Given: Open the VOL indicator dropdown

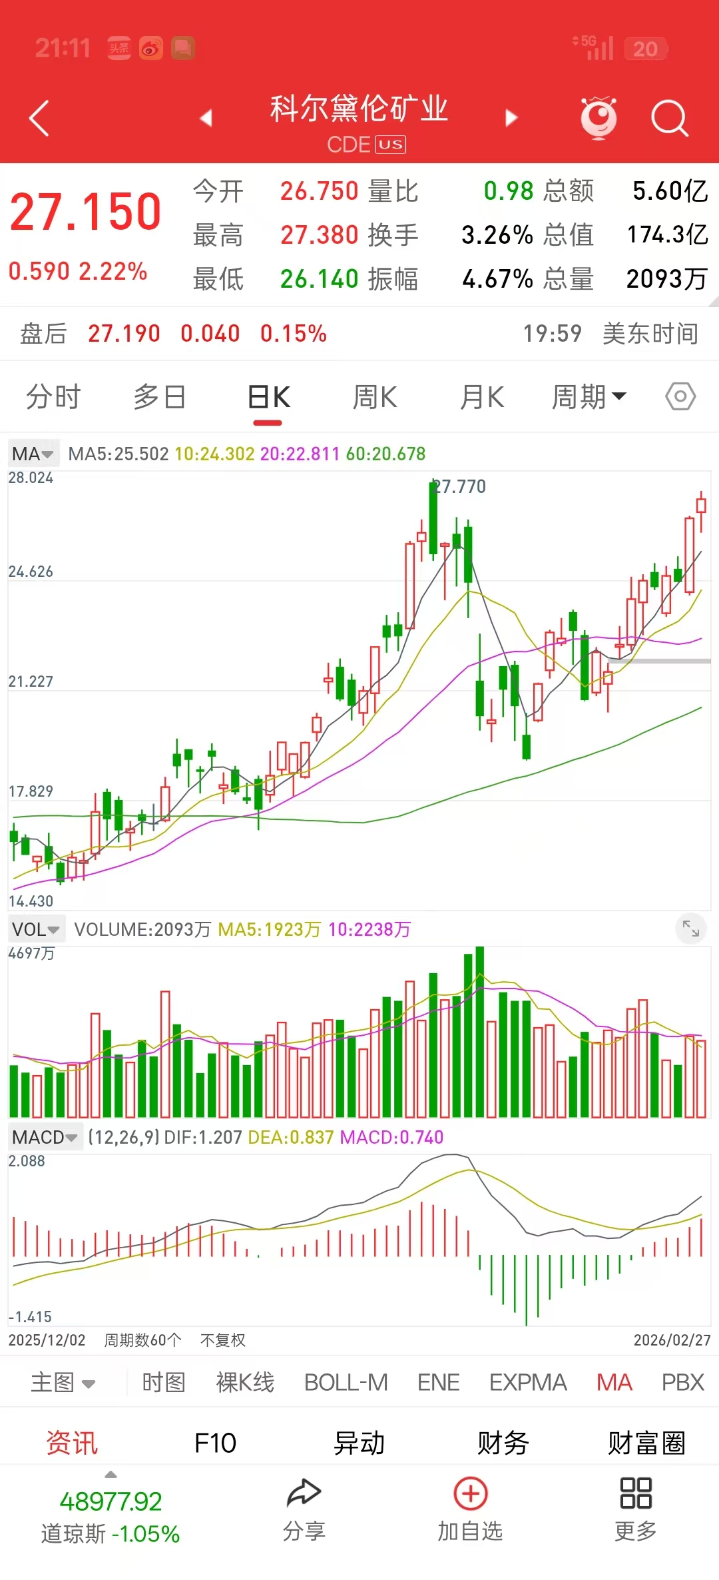Looking at the screenshot, I should click(x=36, y=929).
